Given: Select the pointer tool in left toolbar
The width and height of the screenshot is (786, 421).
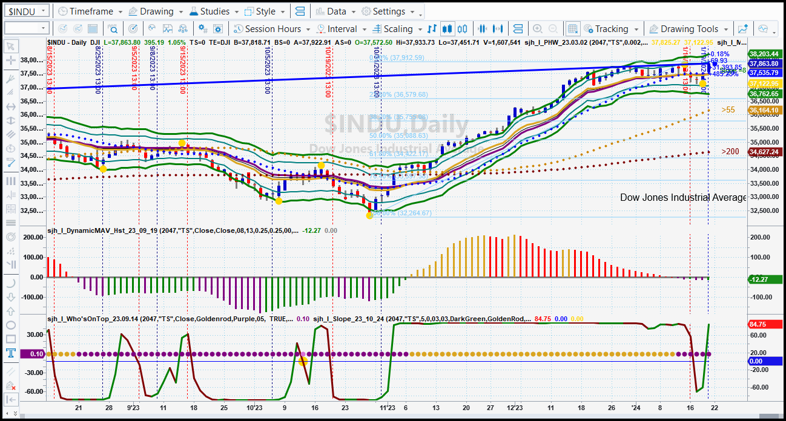Looking at the screenshot, I should pyautogui.click(x=10, y=47).
